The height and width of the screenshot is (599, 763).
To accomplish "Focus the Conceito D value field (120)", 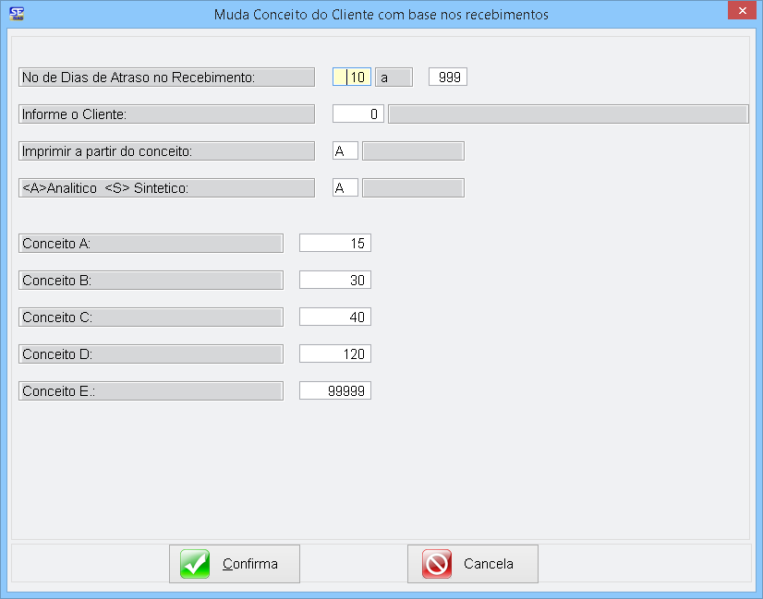I will coord(334,354).
